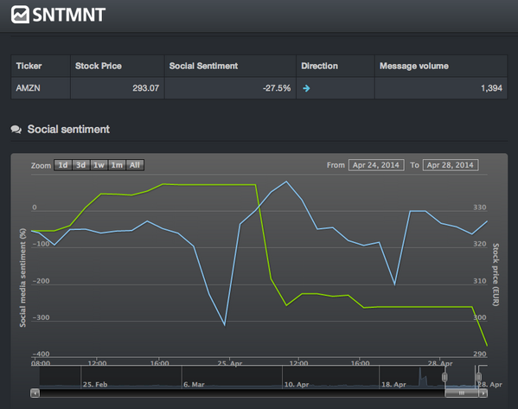Click the message volume value 1,394
Image resolution: width=518 pixels, height=409 pixels.
[x=491, y=88]
